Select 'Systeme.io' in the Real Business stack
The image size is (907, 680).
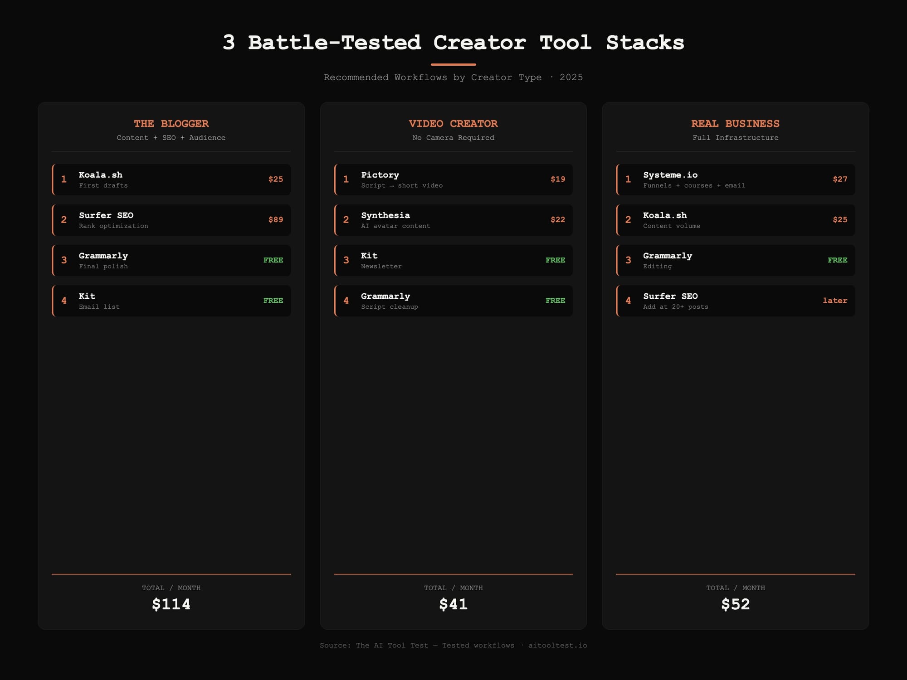click(x=670, y=175)
